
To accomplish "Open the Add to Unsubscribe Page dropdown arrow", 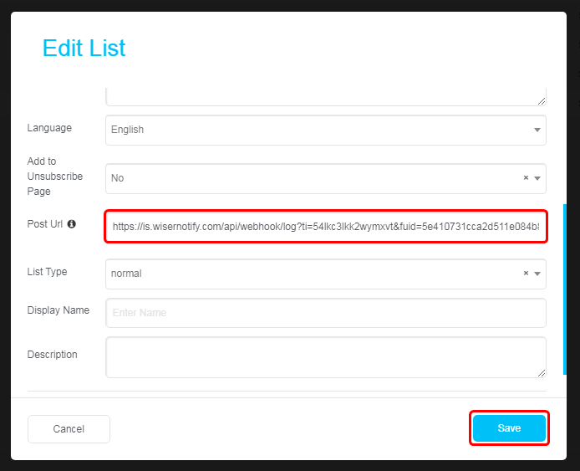I will point(537,178).
